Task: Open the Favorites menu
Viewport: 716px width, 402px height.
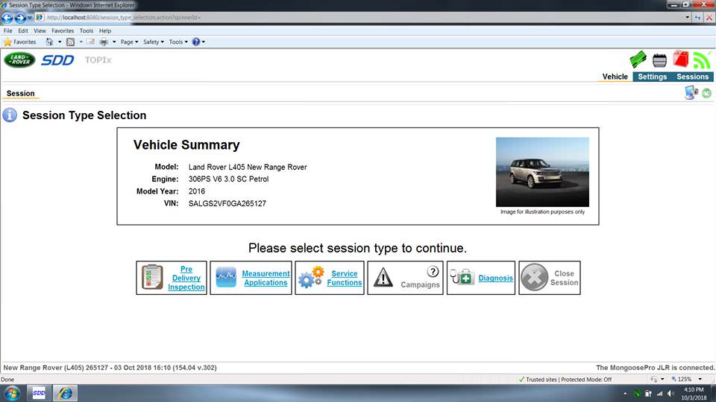Action: [x=63, y=31]
